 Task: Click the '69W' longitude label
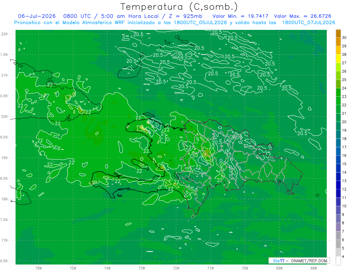coord(279,268)
